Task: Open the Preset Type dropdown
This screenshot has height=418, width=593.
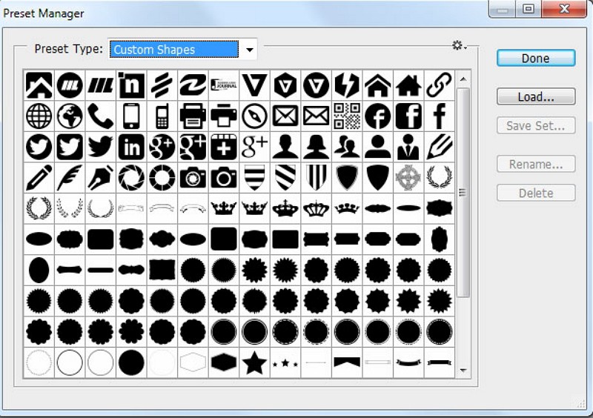Action: coord(250,50)
